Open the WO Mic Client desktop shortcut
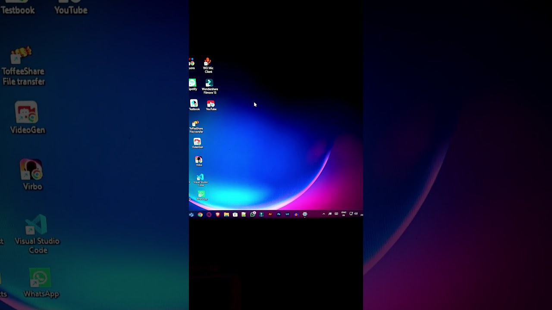The width and height of the screenshot is (552, 310). pos(208,65)
